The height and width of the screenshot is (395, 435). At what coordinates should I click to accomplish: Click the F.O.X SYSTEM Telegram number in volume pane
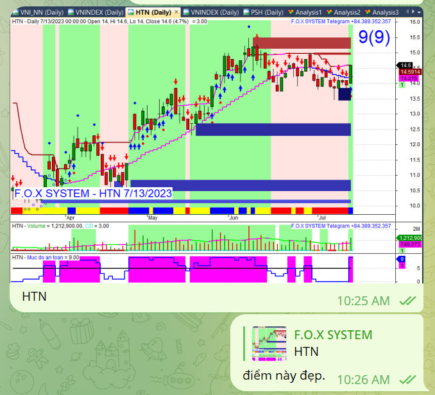click(341, 226)
